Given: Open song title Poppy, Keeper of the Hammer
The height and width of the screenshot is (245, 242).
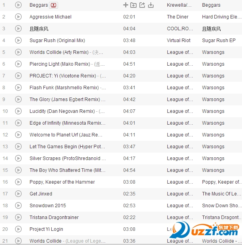Looking at the screenshot, I should pos(62,182).
